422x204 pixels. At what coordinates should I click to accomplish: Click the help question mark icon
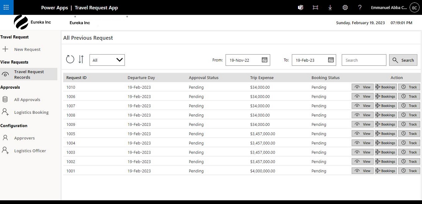(x=360, y=8)
